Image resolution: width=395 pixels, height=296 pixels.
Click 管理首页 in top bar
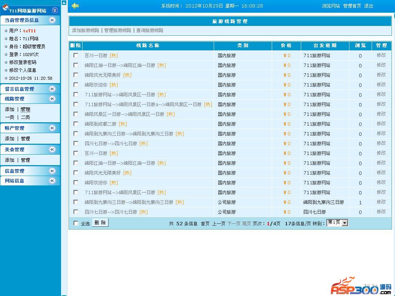click(352, 6)
